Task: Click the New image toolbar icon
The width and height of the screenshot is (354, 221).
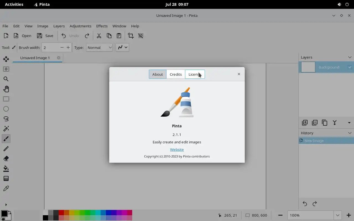Action: tap(6, 36)
